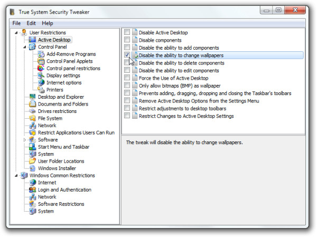Screen dimensions: 317x237
Task: Open the Help menu
Action: click(x=48, y=23)
